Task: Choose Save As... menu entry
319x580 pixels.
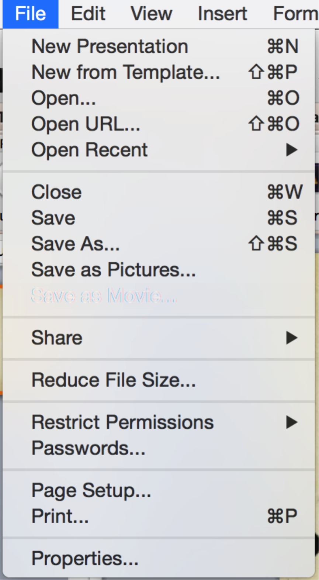Action: [75, 244]
